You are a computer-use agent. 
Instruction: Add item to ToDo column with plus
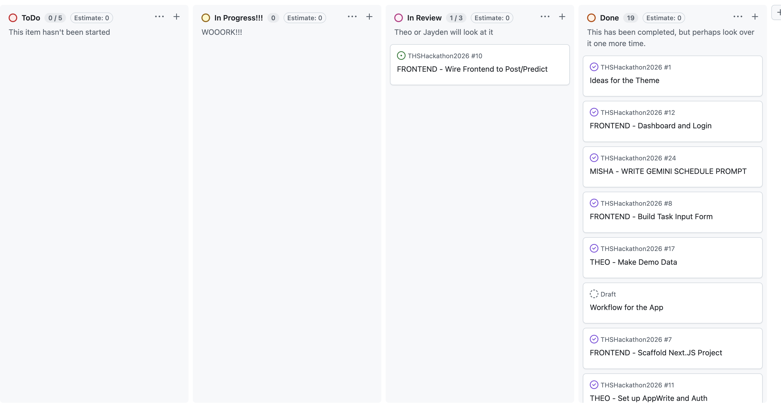[x=176, y=17]
